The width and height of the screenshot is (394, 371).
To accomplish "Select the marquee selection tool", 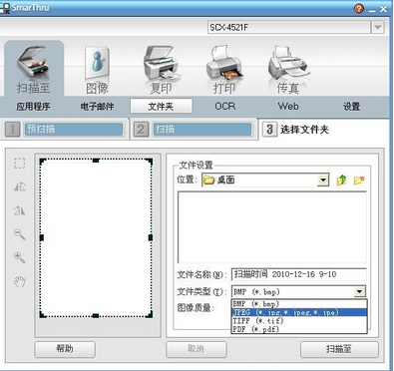I will (x=20, y=164).
